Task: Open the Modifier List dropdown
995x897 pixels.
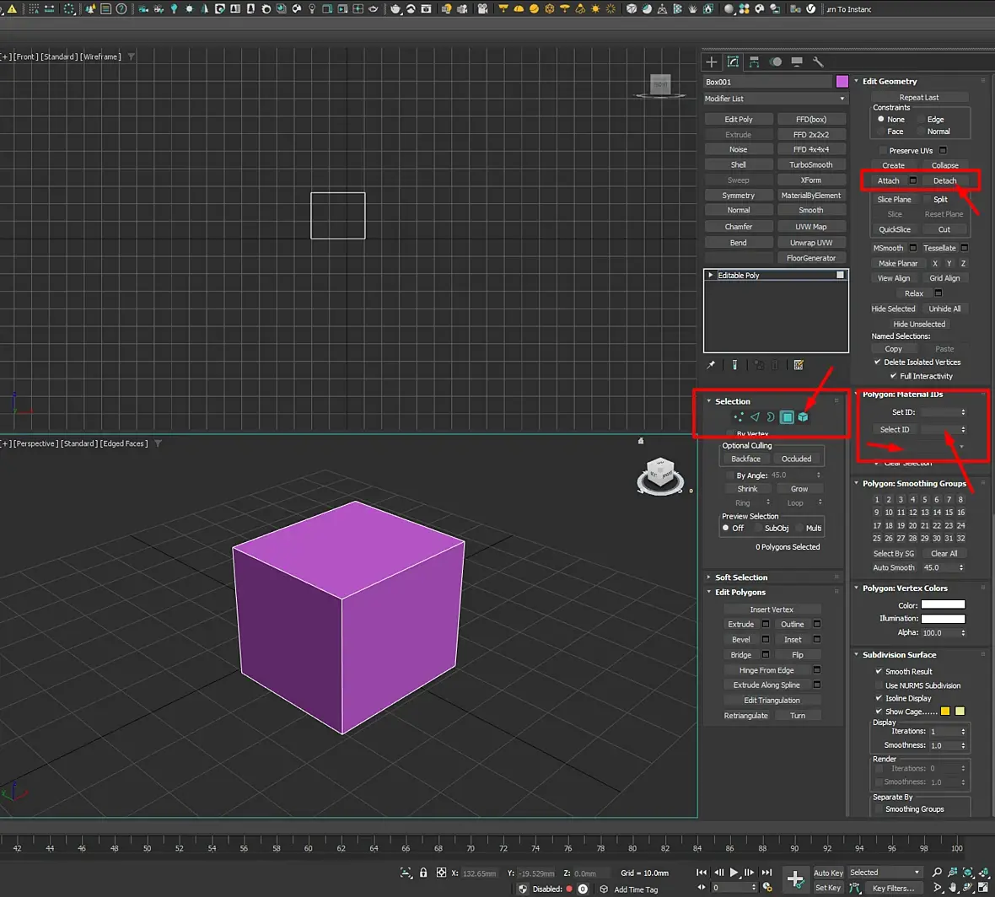Action: click(775, 99)
